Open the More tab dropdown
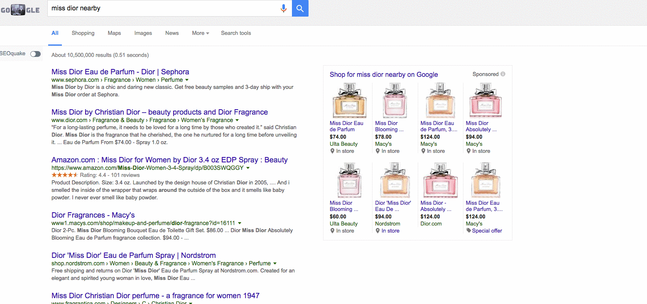The width and height of the screenshot is (647, 304). pos(201,33)
